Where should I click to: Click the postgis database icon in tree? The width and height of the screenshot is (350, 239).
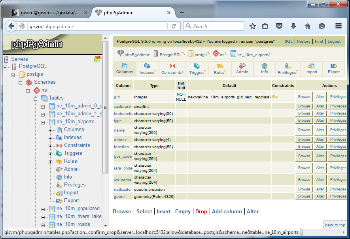point(22,74)
